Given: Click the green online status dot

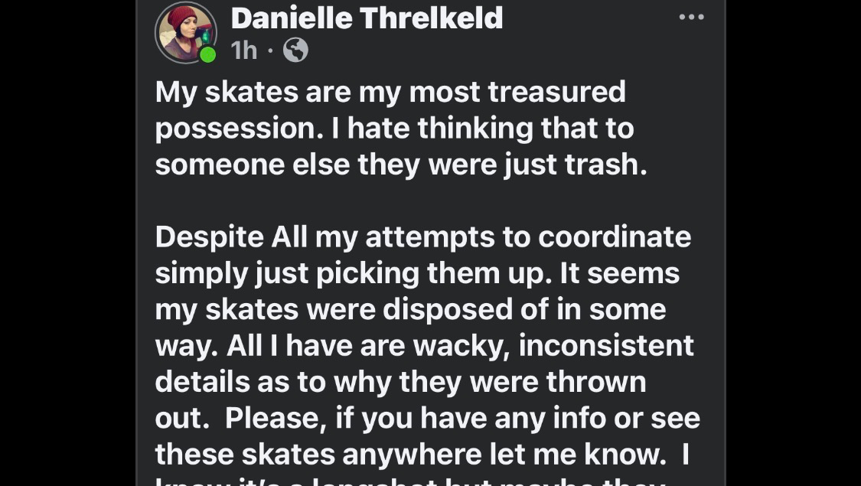Looking at the screenshot, I should pos(207,55).
